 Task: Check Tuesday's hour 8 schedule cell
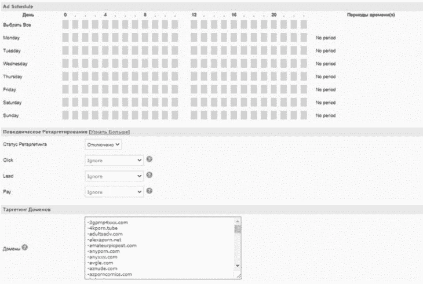point(145,50)
